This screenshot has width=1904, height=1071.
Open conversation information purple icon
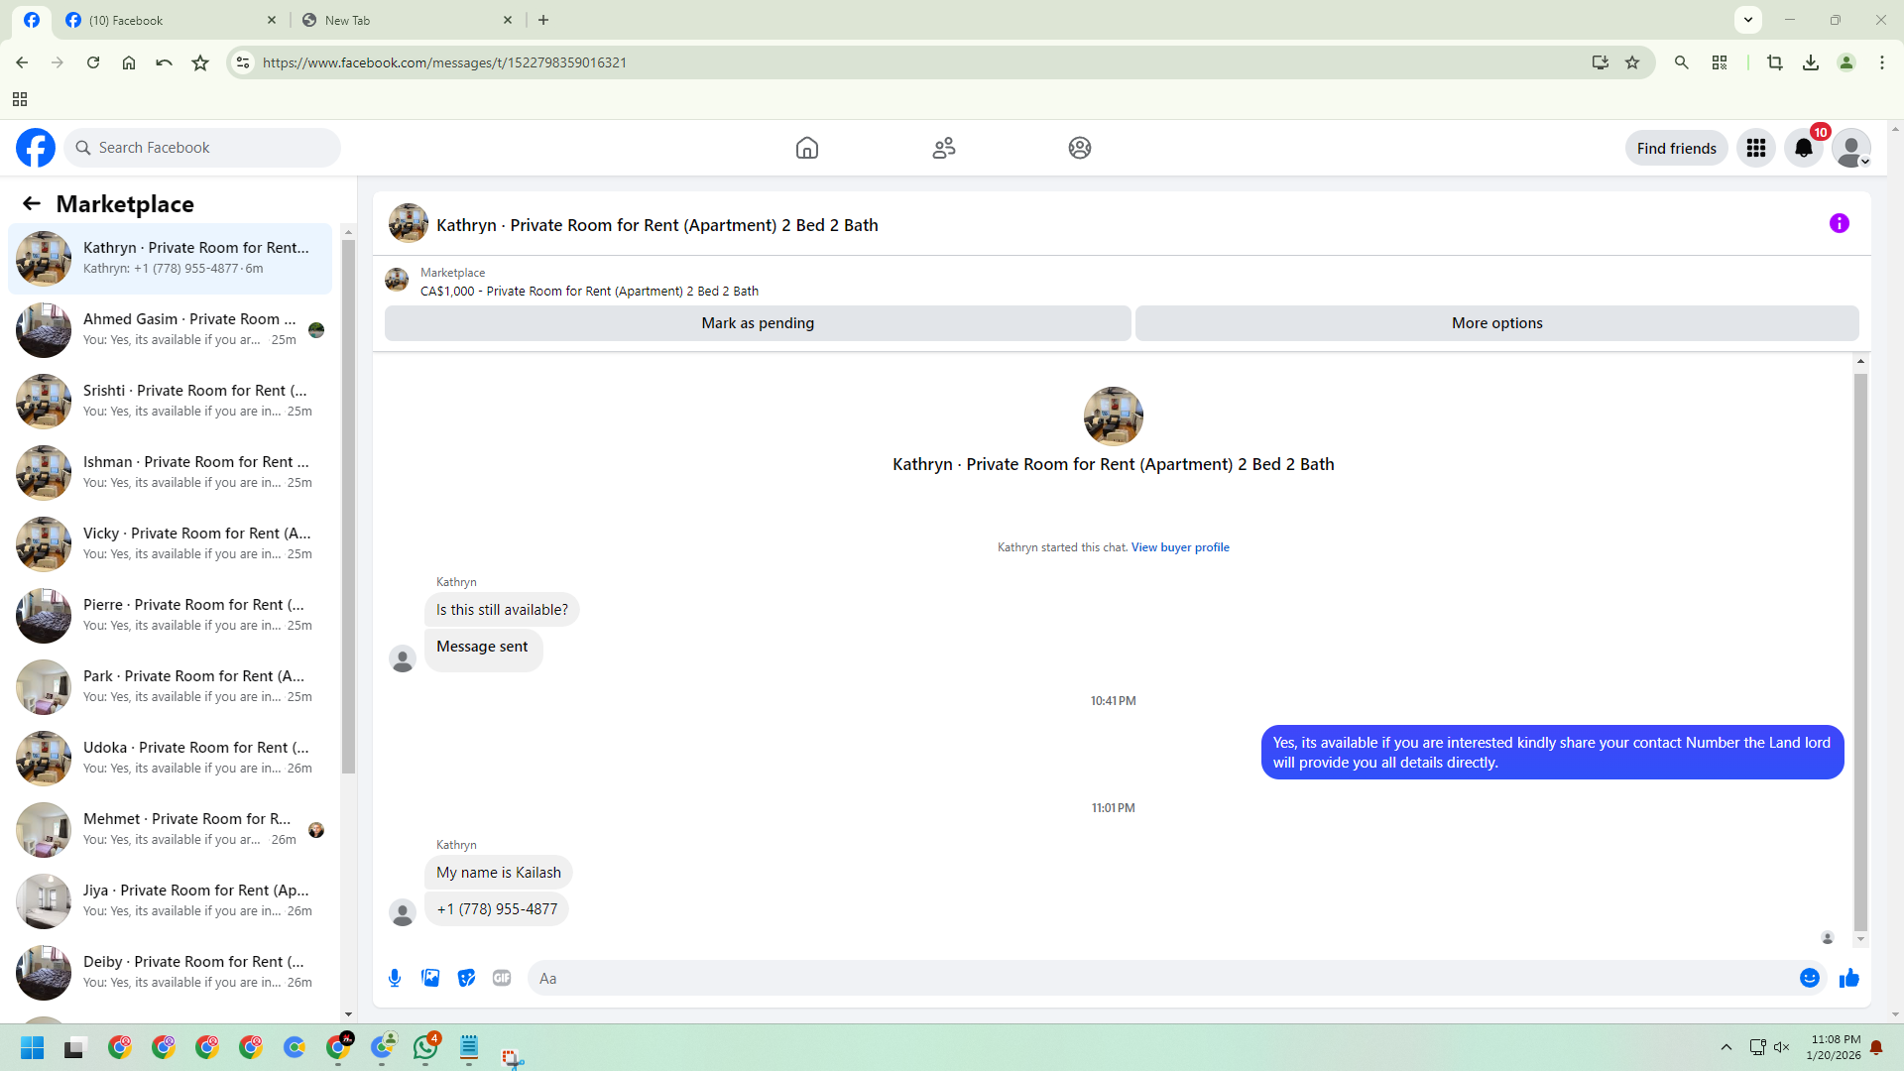tap(1840, 223)
